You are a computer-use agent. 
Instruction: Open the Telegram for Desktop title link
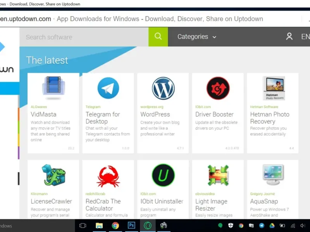click(103, 118)
